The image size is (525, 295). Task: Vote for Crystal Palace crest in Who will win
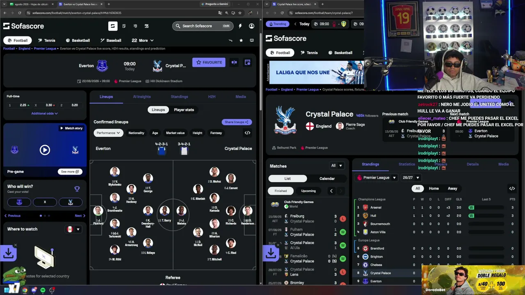pos(71,202)
